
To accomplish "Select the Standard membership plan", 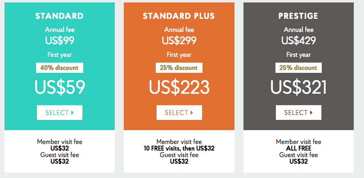I will tap(59, 113).
